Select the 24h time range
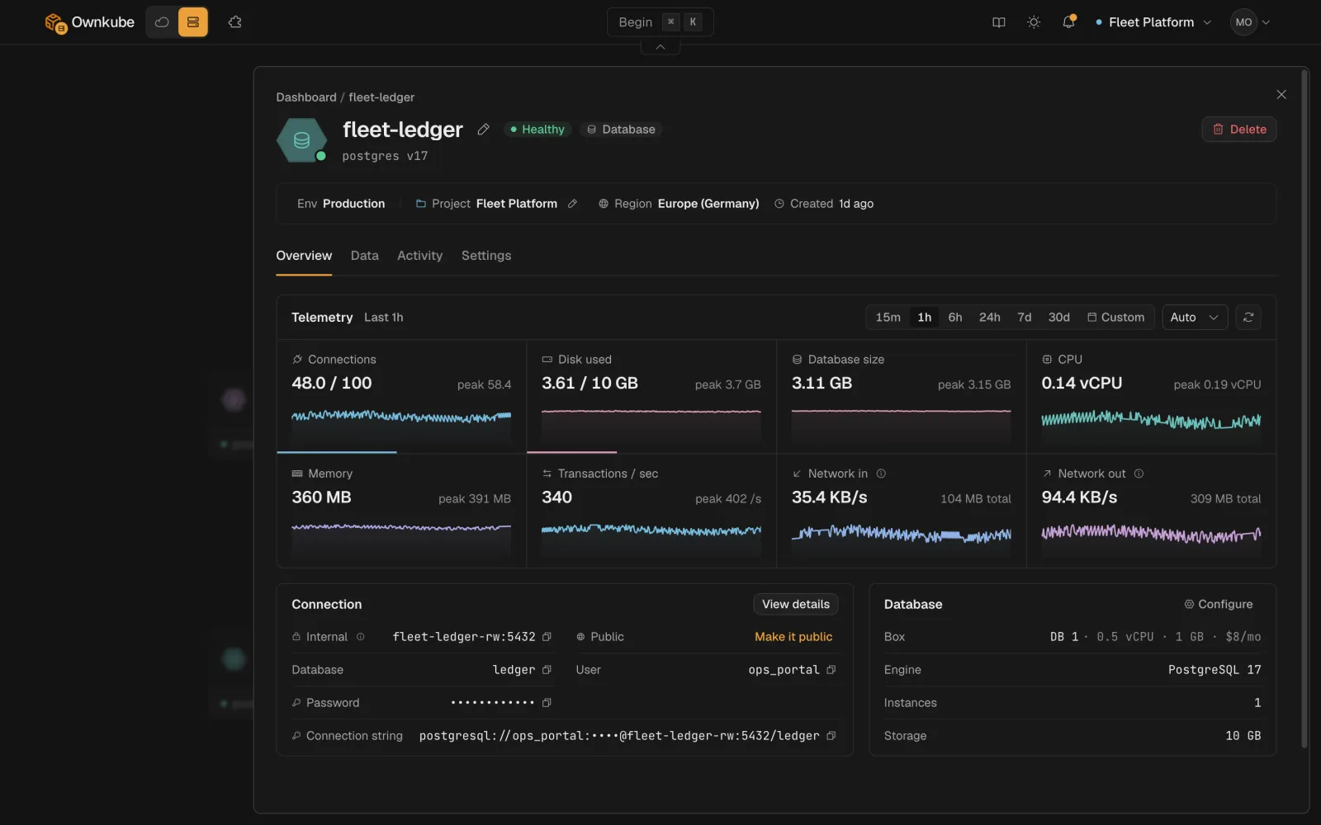Image resolution: width=1321 pixels, height=825 pixels. coord(990,318)
